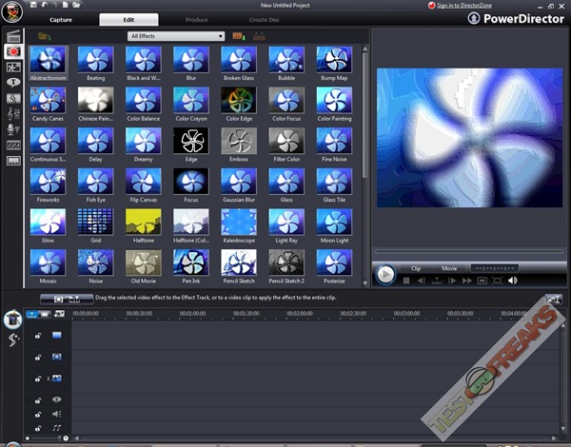
Task: Open the Media Room clapperboard icon
Action: [13, 36]
